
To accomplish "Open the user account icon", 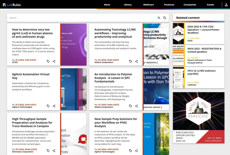I will pyautogui.click(x=226, y=5).
